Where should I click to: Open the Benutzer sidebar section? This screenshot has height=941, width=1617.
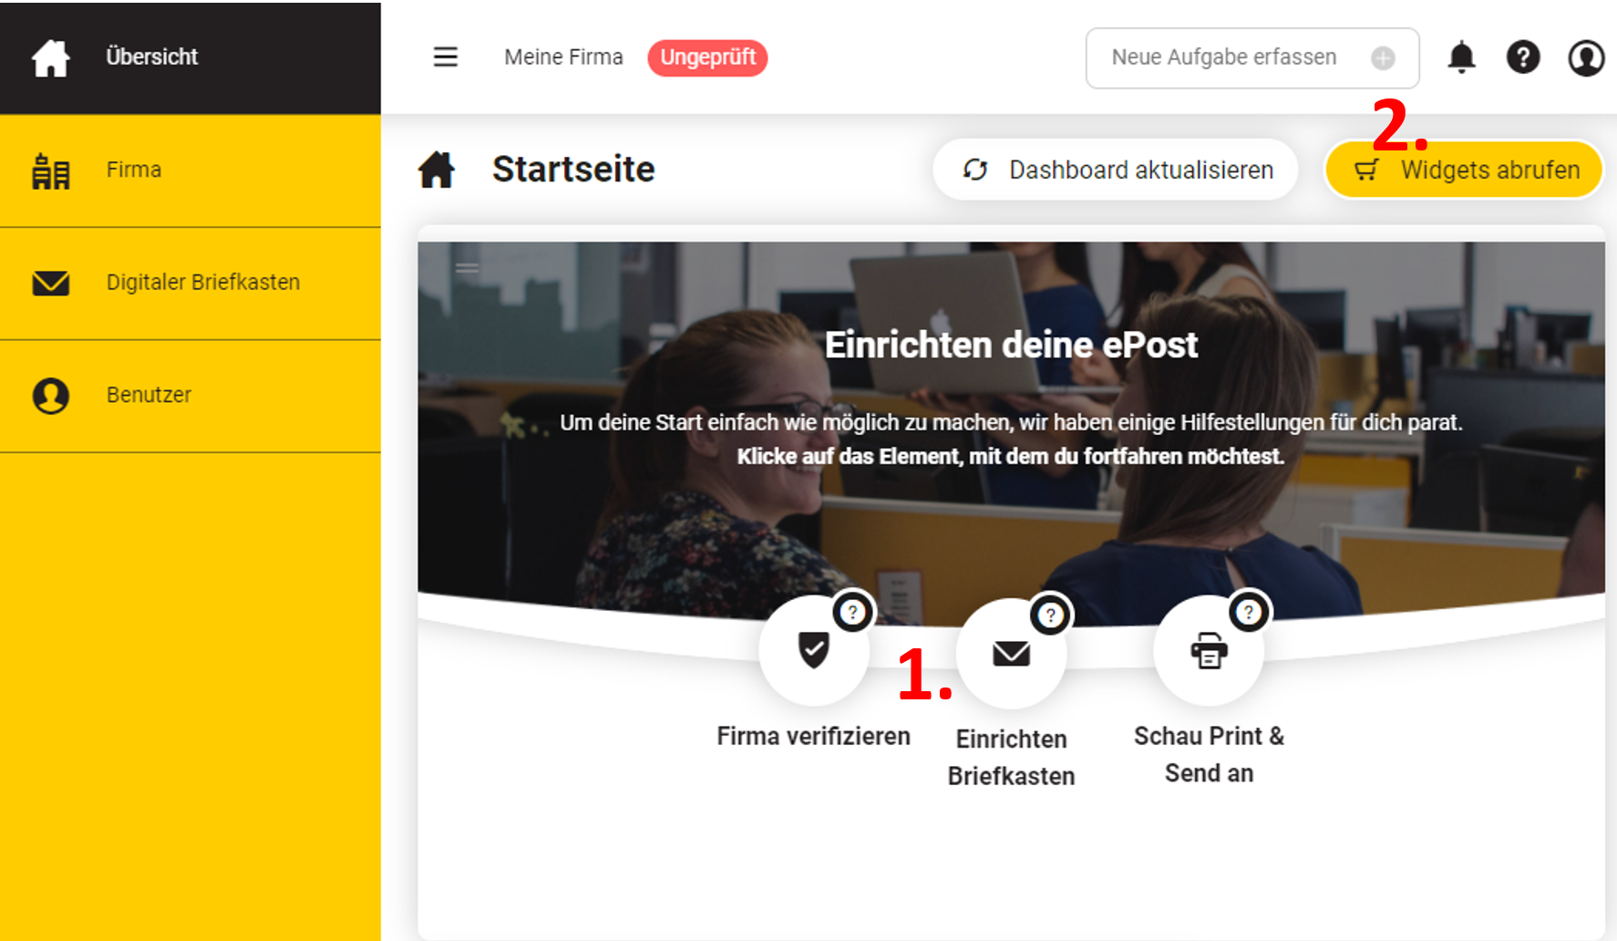[x=190, y=397]
